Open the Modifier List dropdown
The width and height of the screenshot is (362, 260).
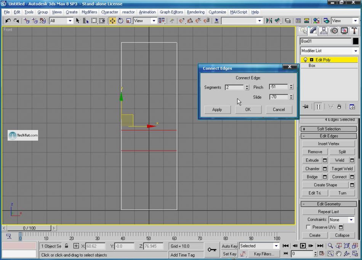click(329, 51)
